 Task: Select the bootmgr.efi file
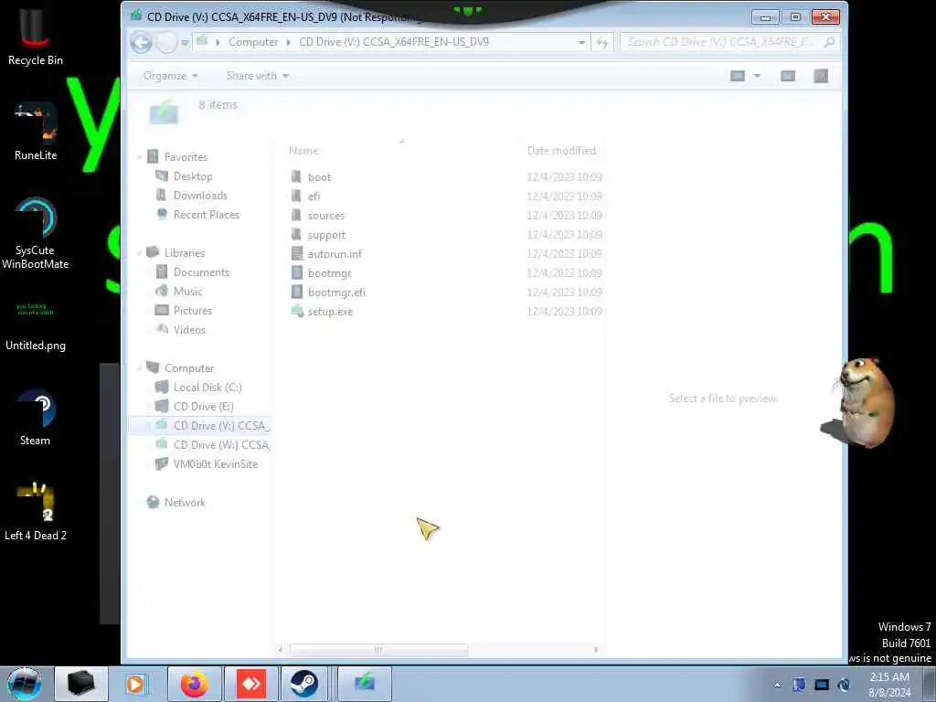pyautogui.click(x=336, y=292)
